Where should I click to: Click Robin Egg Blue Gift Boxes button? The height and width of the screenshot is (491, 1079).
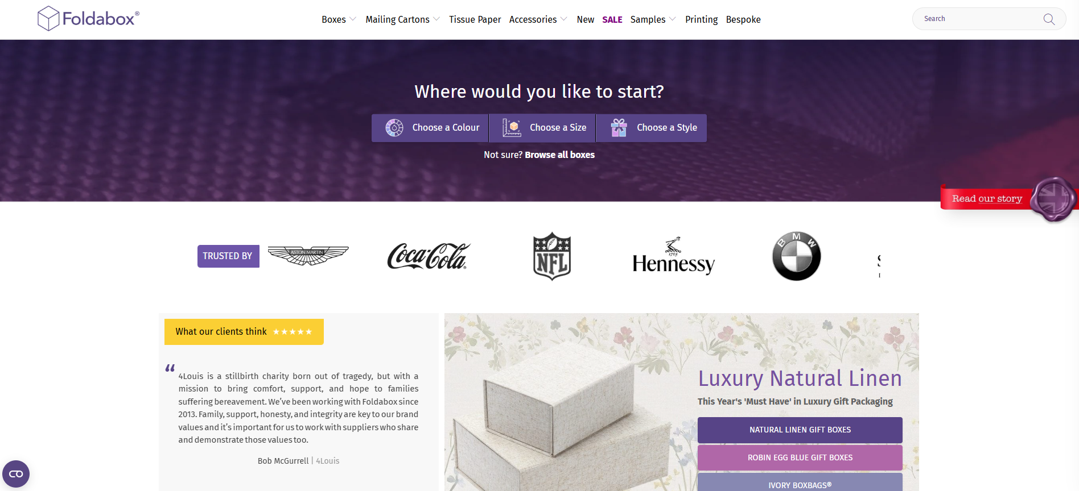(800, 458)
